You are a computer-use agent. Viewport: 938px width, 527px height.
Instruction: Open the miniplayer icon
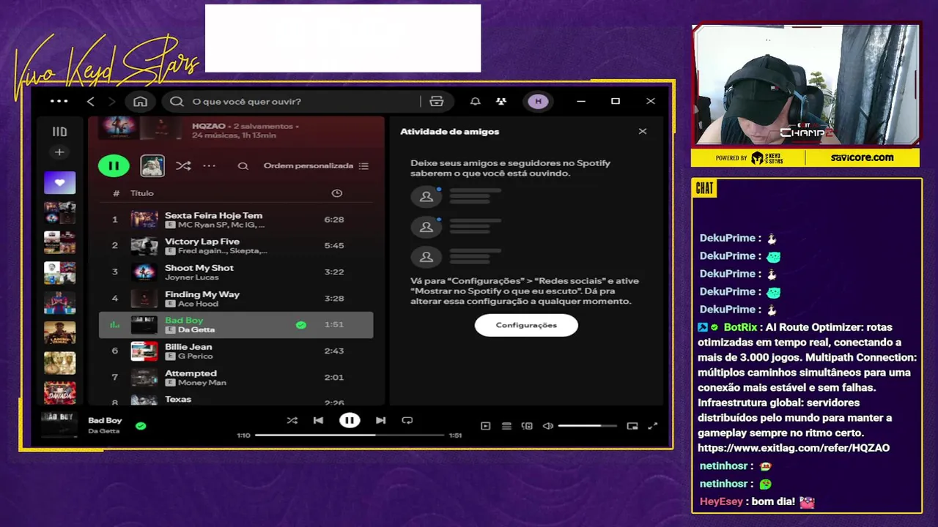632,426
